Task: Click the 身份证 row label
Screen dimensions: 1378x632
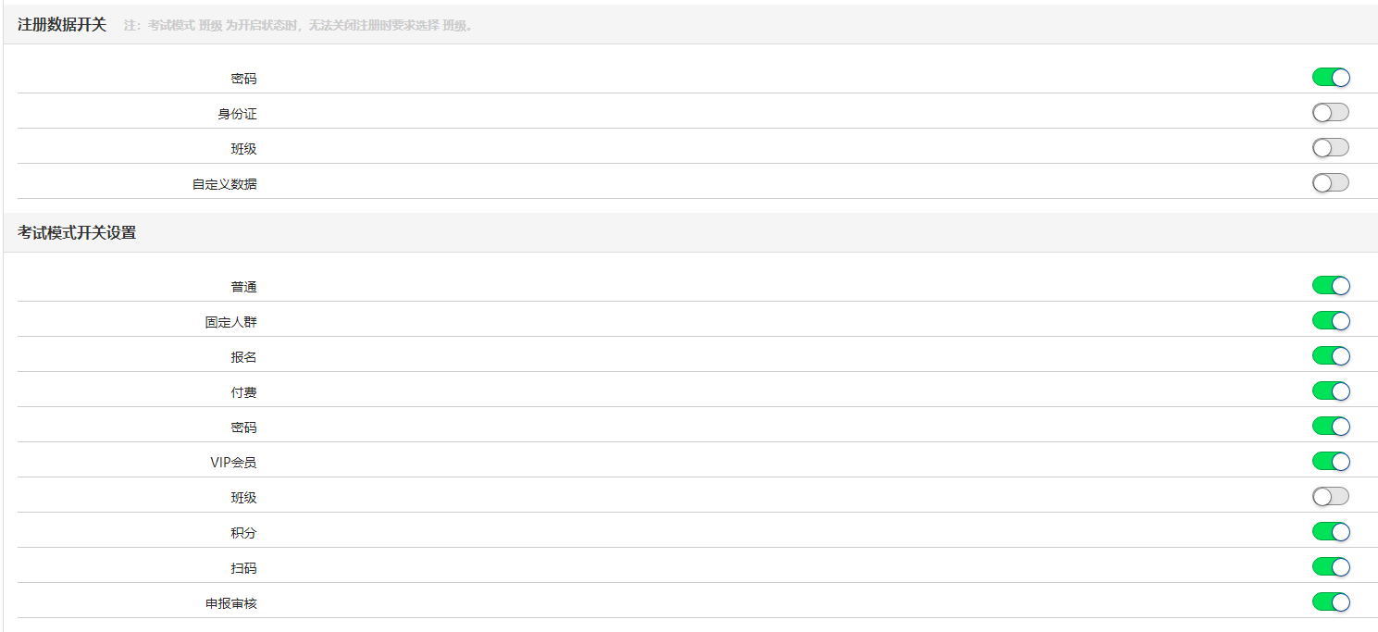Action: 237,114
